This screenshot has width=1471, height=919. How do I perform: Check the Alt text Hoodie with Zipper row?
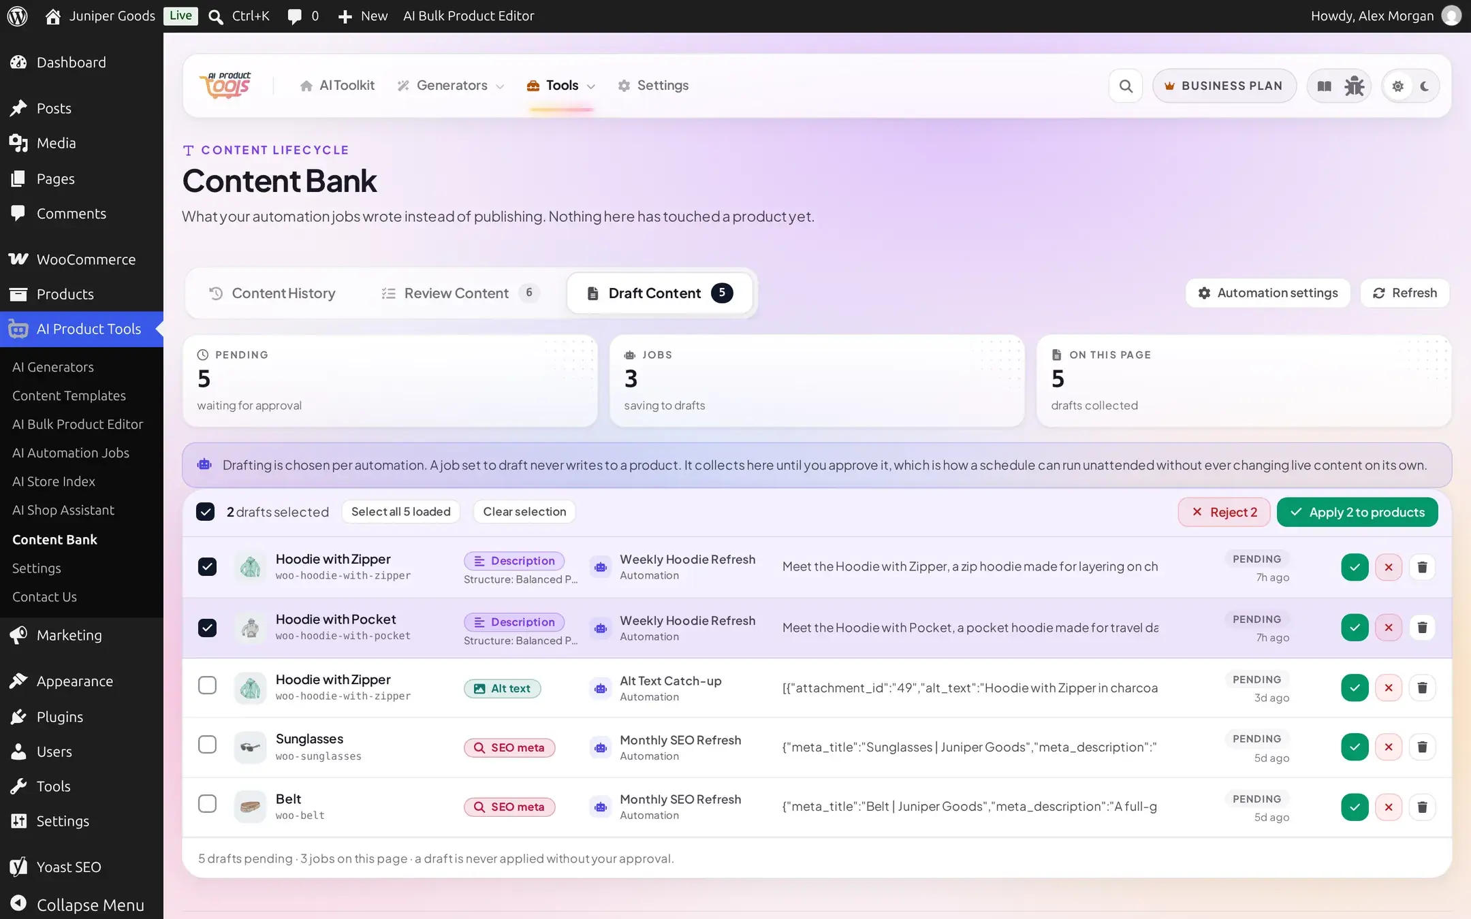point(207,685)
